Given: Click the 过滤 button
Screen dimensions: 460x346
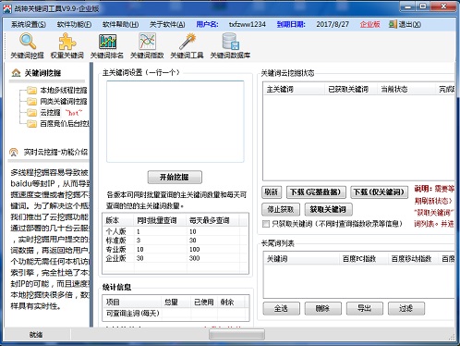Looking at the screenshot, I should 406,308.
